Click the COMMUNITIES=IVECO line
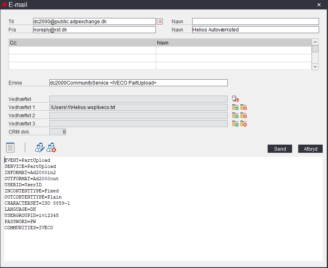 coord(29,228)
